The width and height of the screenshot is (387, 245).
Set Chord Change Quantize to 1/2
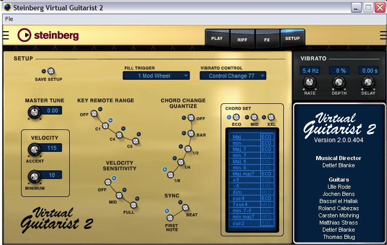point(188,149)
